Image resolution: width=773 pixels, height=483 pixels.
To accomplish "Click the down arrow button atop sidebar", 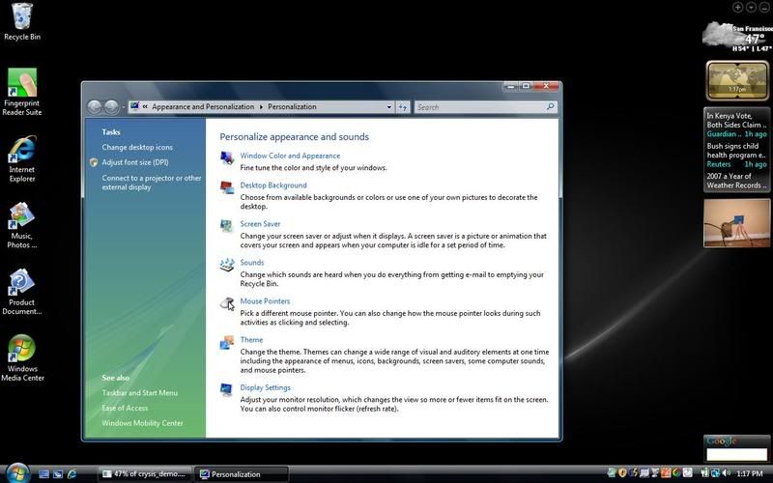I will click(751, 8).
